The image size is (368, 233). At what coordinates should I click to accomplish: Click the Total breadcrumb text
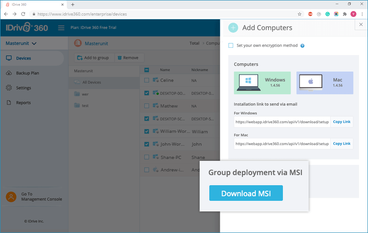(x=194, y=43)
